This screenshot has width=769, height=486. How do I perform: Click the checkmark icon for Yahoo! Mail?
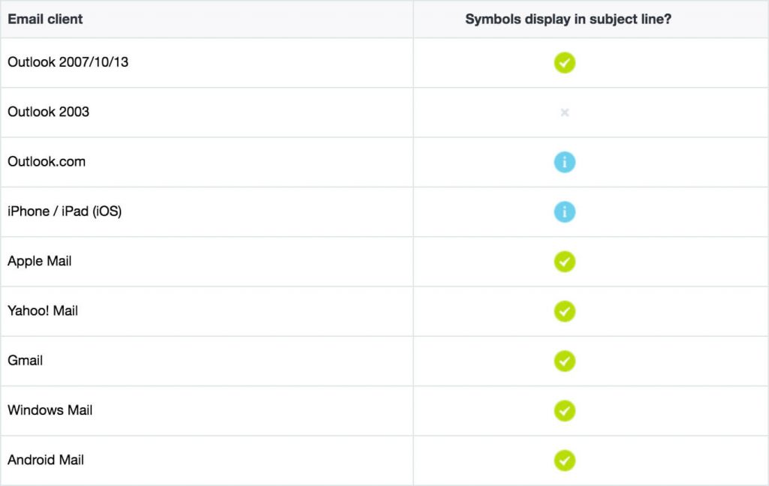564,310
